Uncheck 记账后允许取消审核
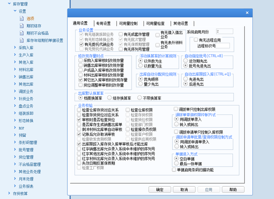Viewport: 274px width, 199px height. point(79,134)
